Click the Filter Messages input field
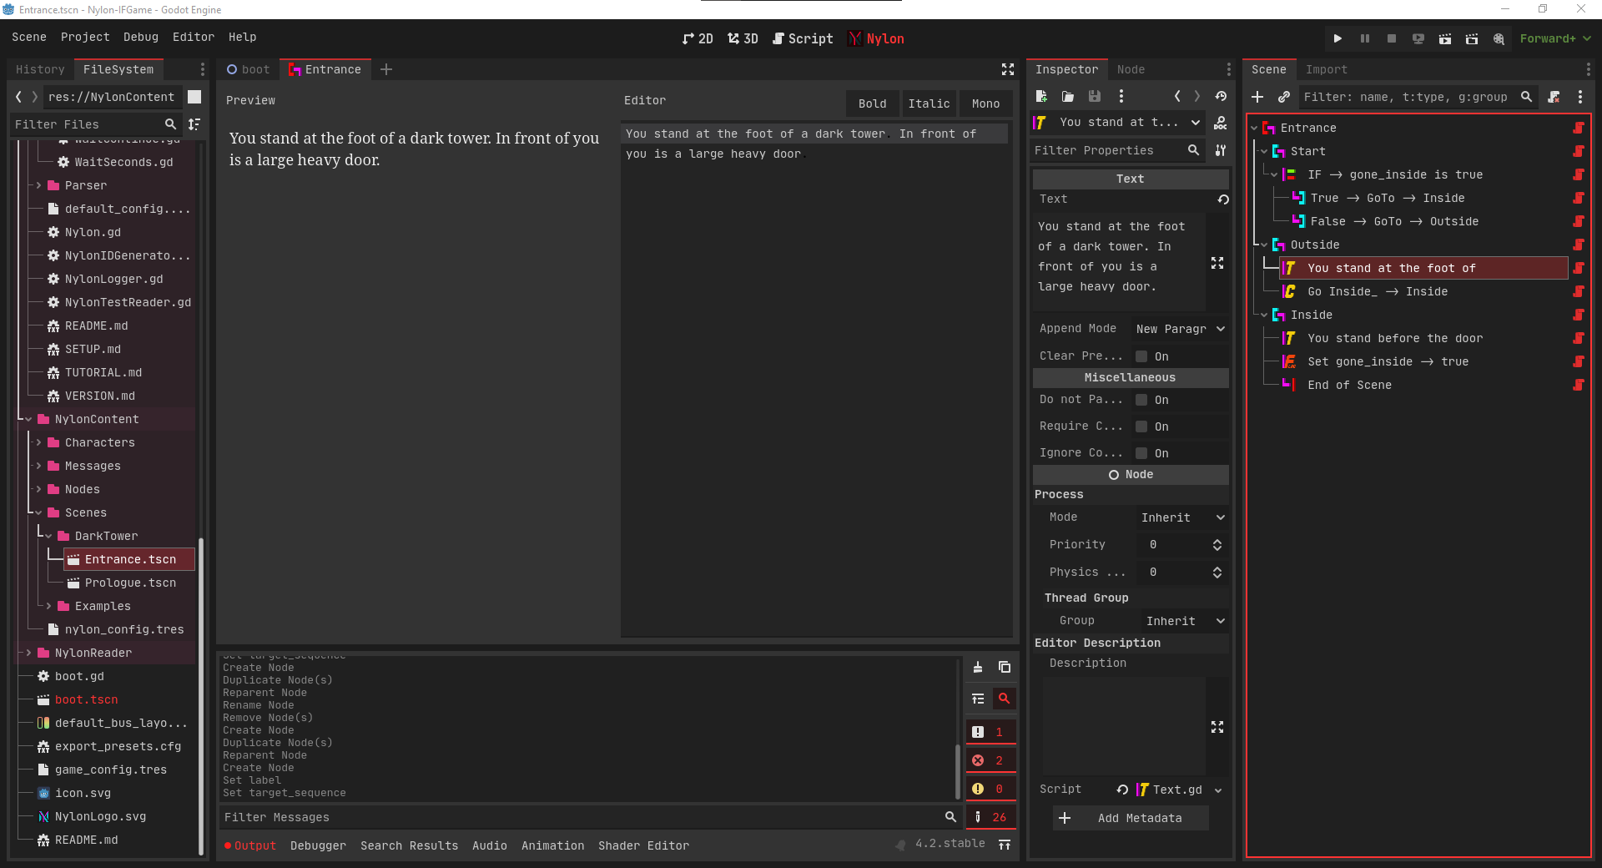1602x868 pixels. [x=581, y=817]
